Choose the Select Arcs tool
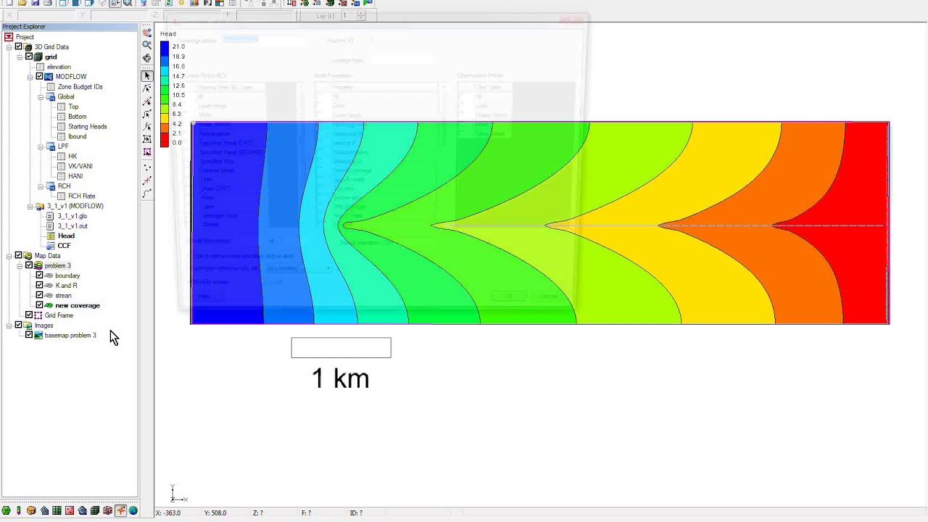The width and height of the screenshot is (928, 522). 147,114
